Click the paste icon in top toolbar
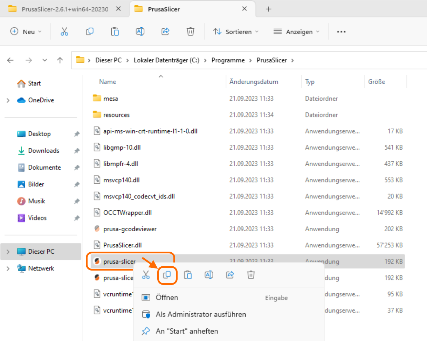This screenshot has width=427, height=341. click(x=115, y=32)
